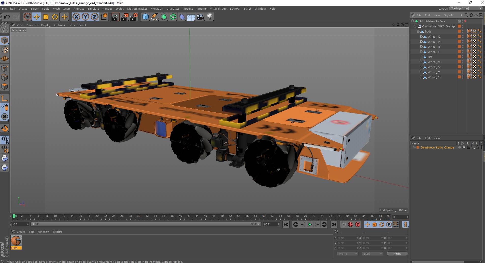Click the record active objects button

click(344, 224)
